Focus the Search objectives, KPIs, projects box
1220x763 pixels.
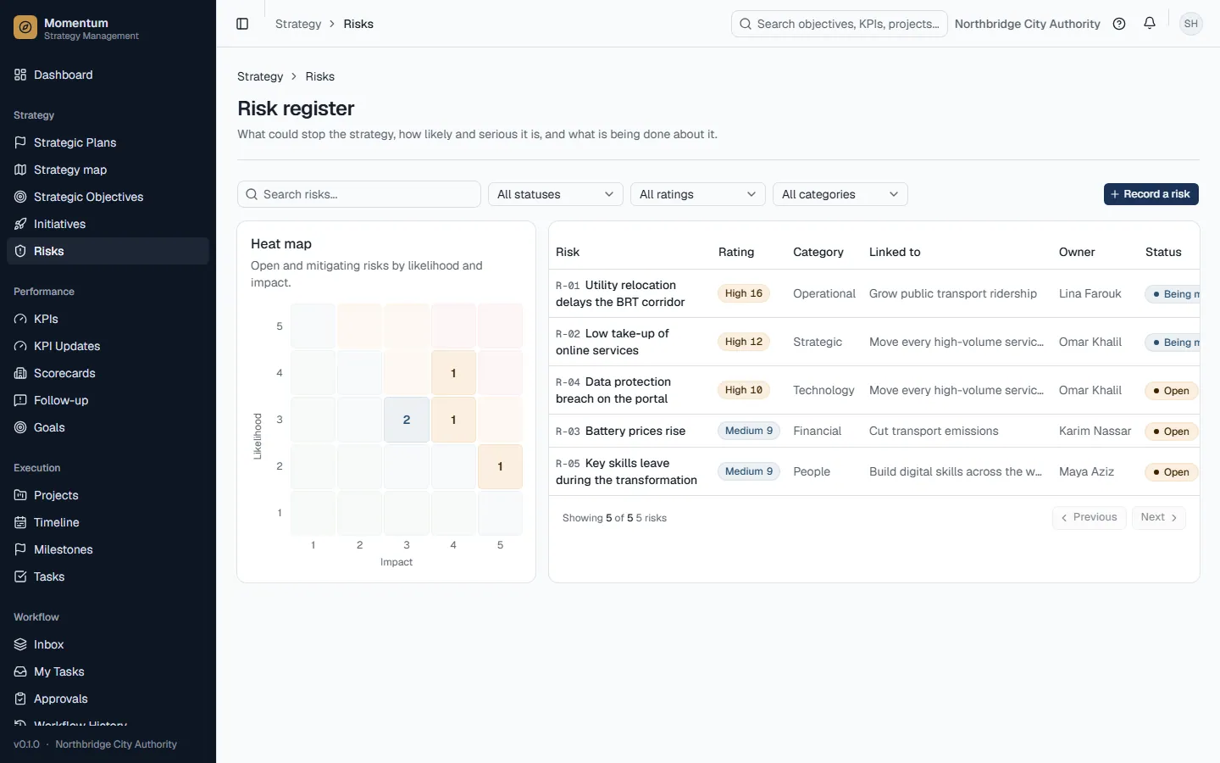coord(840,24)
